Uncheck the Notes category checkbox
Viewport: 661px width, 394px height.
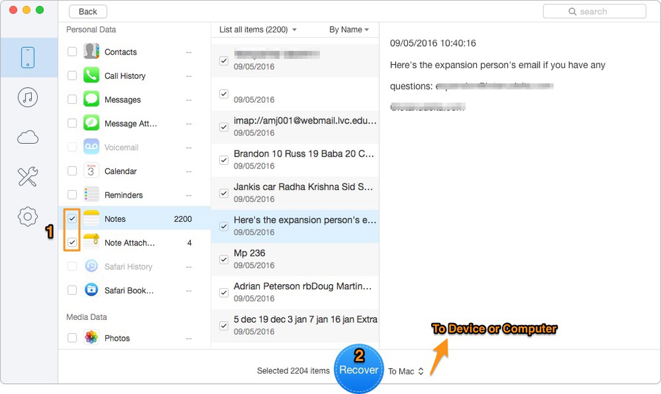pos(71,219)
